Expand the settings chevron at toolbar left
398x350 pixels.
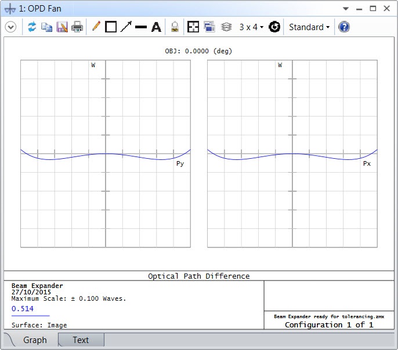pyautogui.click(x=10, y=27)
